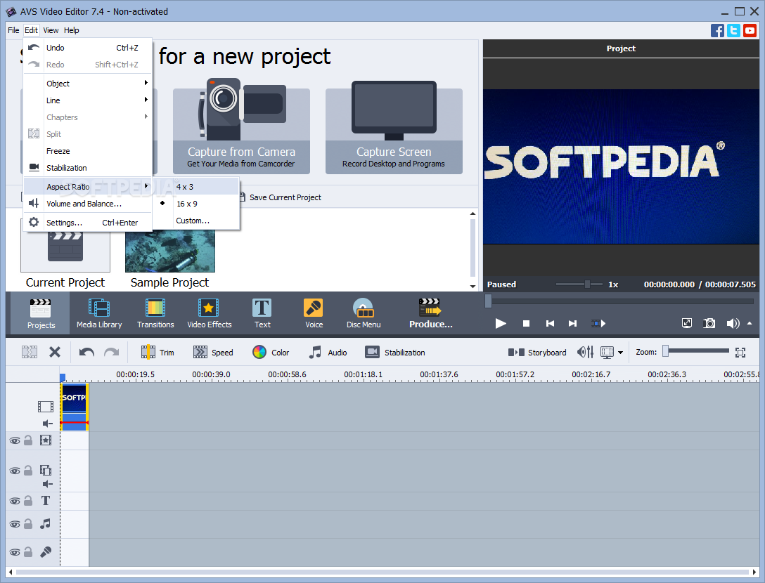Click Capture Screen card
This screenshot has height=583, width=765.
(394, 126)
